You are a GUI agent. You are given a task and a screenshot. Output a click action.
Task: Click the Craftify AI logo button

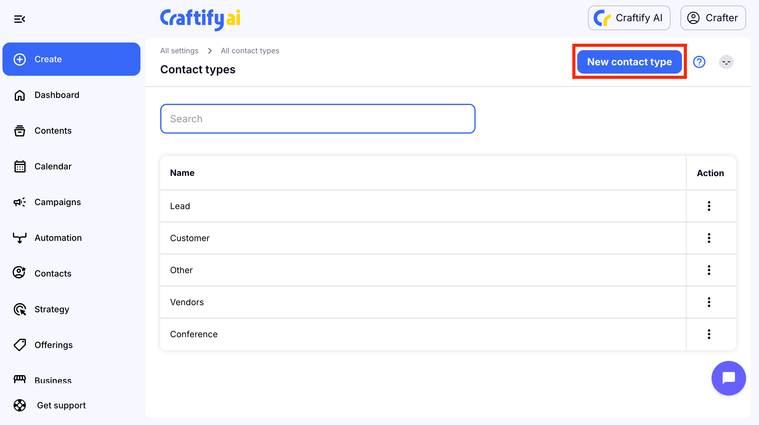[x=629, y=18]
